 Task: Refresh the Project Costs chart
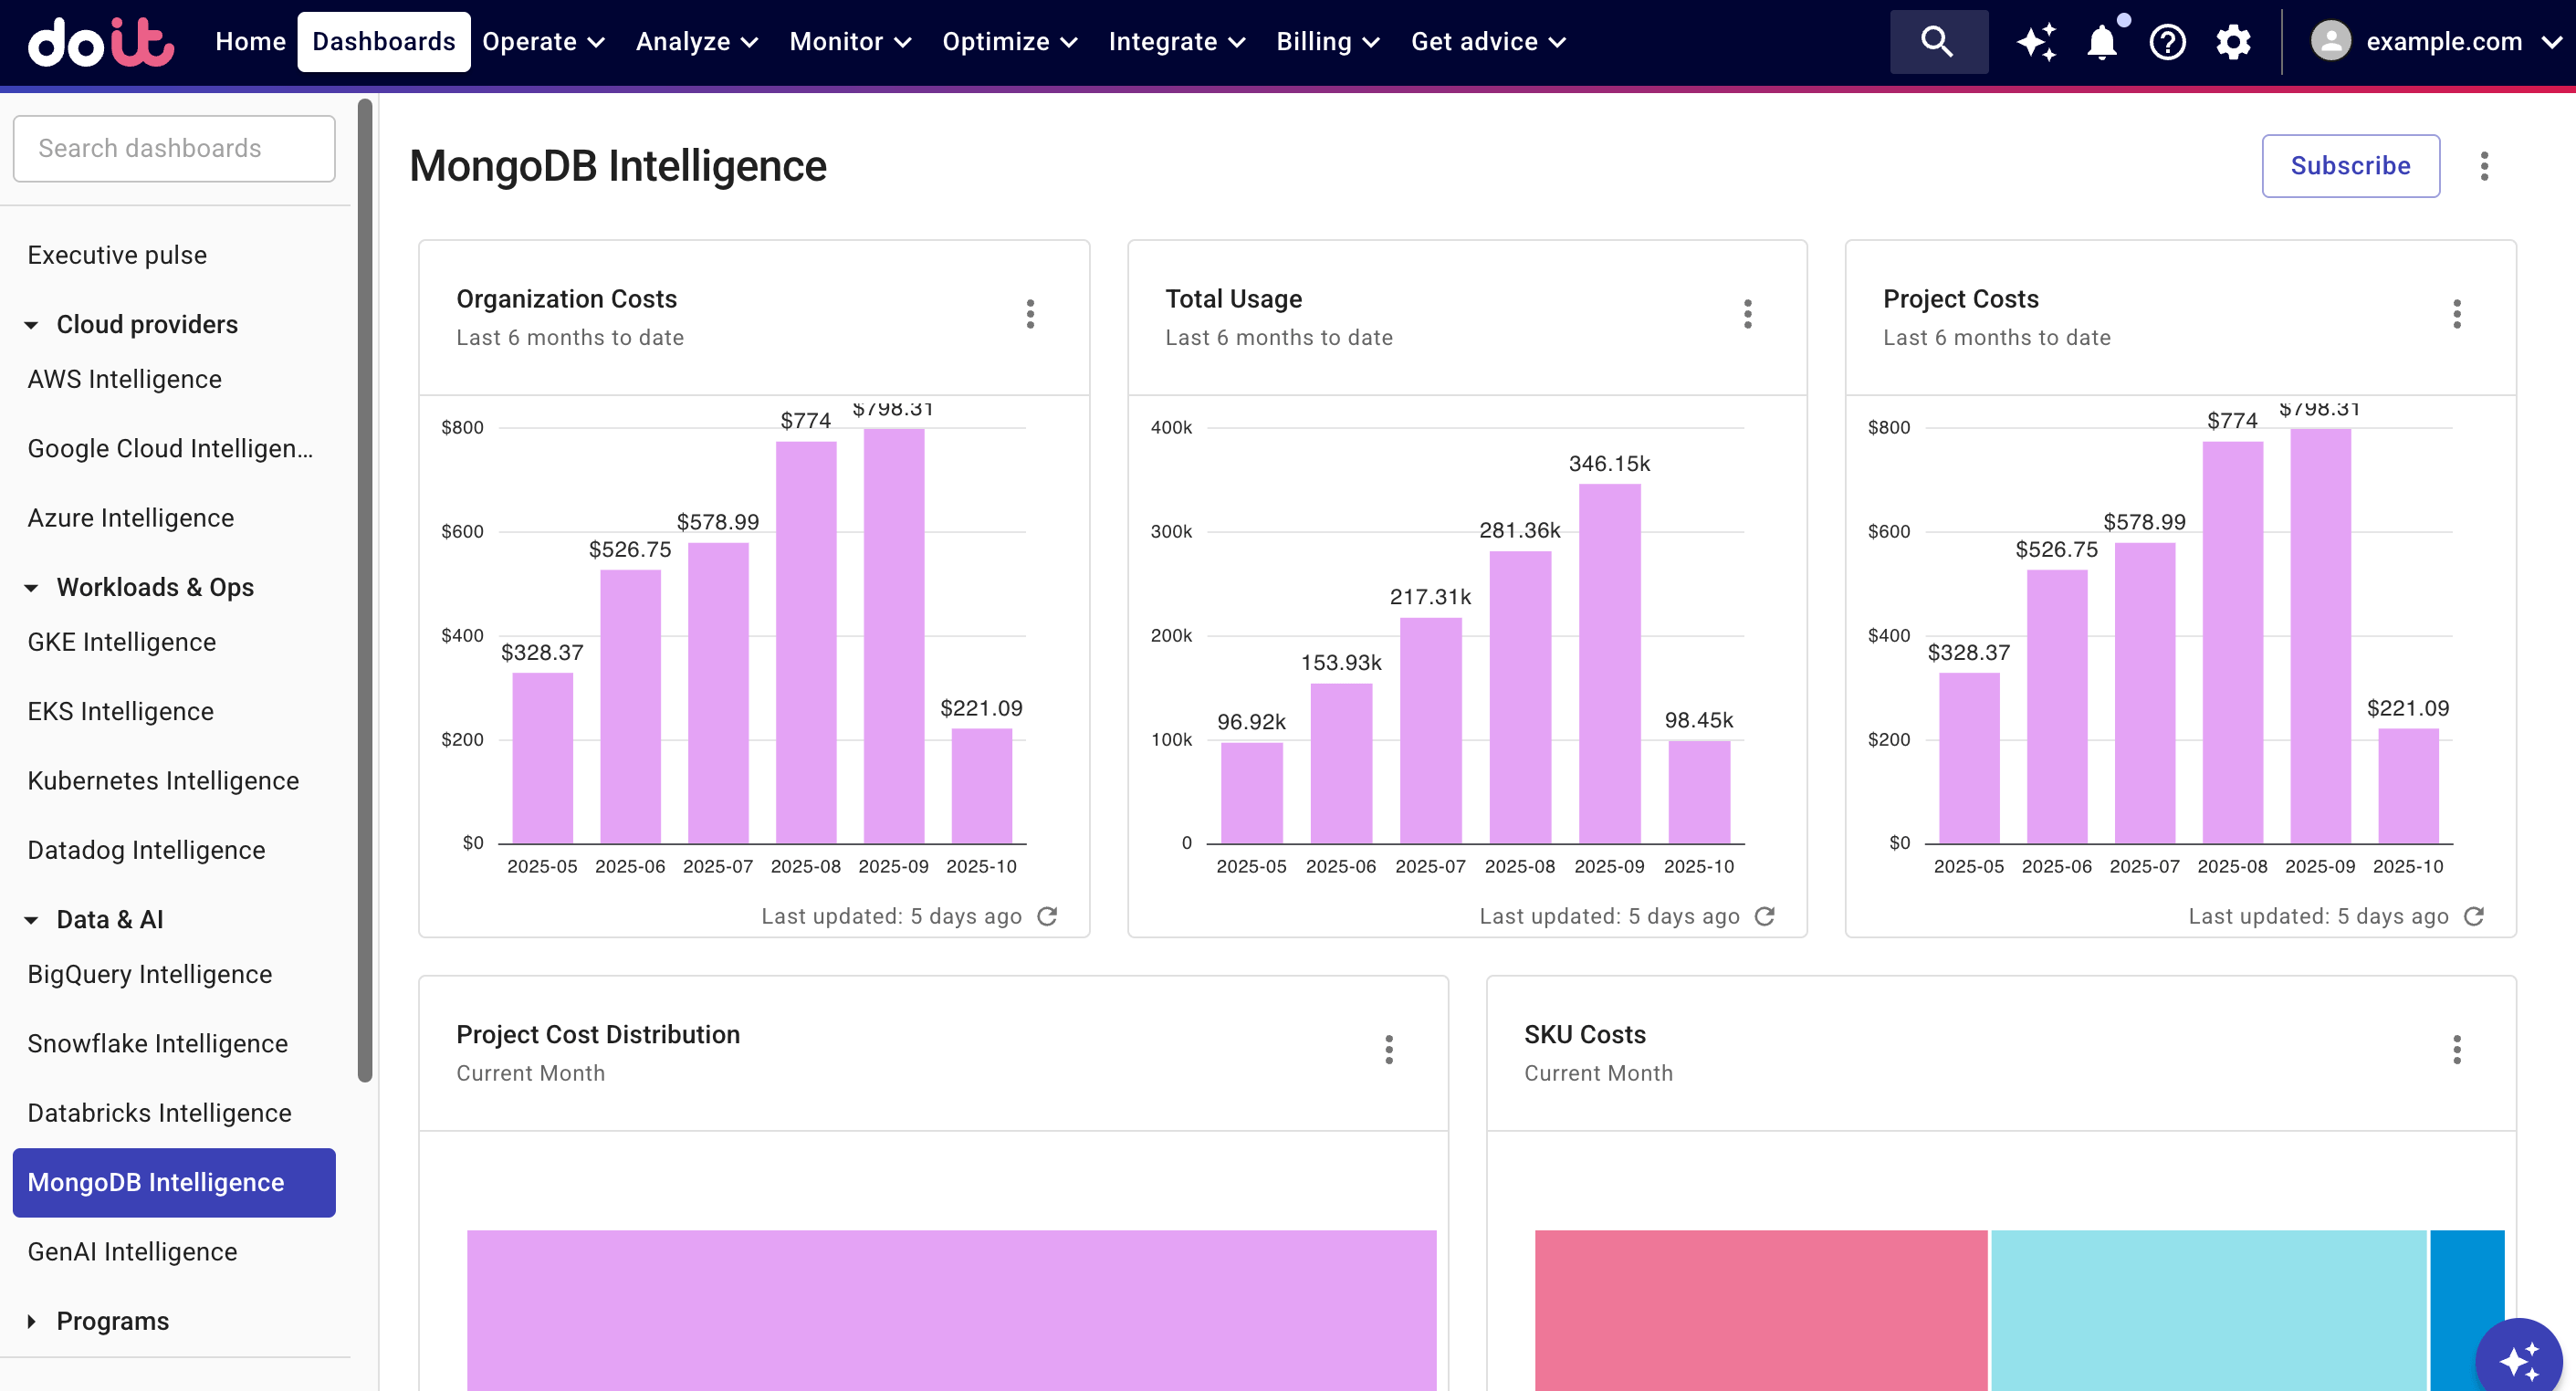click(2474, 915)
